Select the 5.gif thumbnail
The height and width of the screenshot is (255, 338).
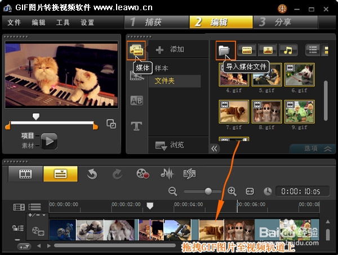[266, 74]
